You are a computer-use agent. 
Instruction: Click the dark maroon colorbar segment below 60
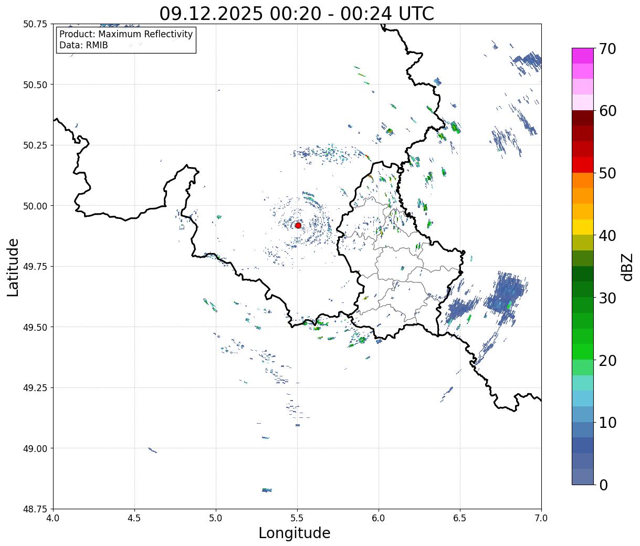pos(583,118)
